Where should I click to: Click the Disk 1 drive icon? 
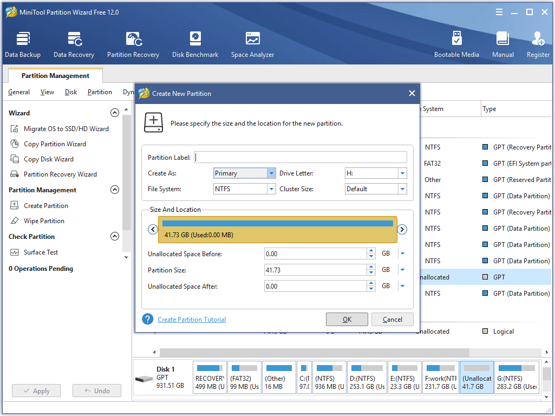(x=144, y=379)
